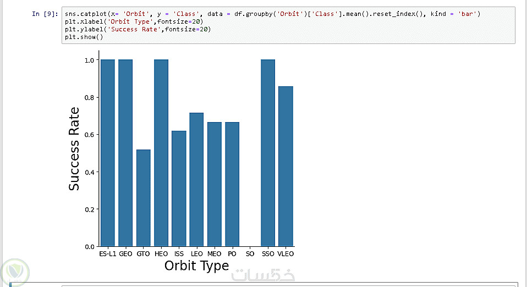This screenshot has height=287, width=527.
Task: Click the PO success rate bar
Action: [232, 184]
